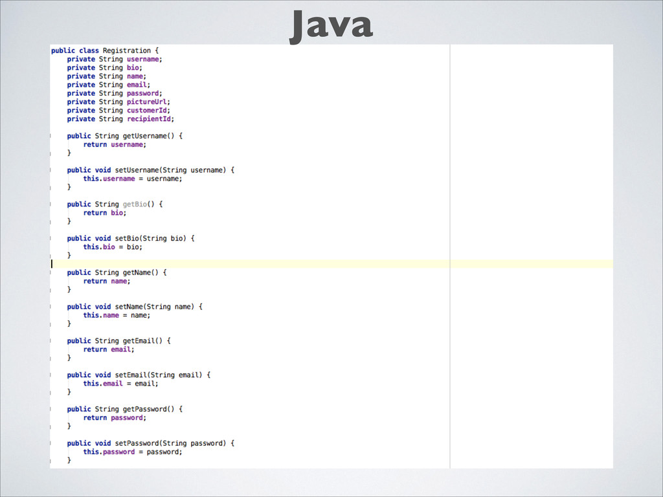Click the Java slide title

331,26
